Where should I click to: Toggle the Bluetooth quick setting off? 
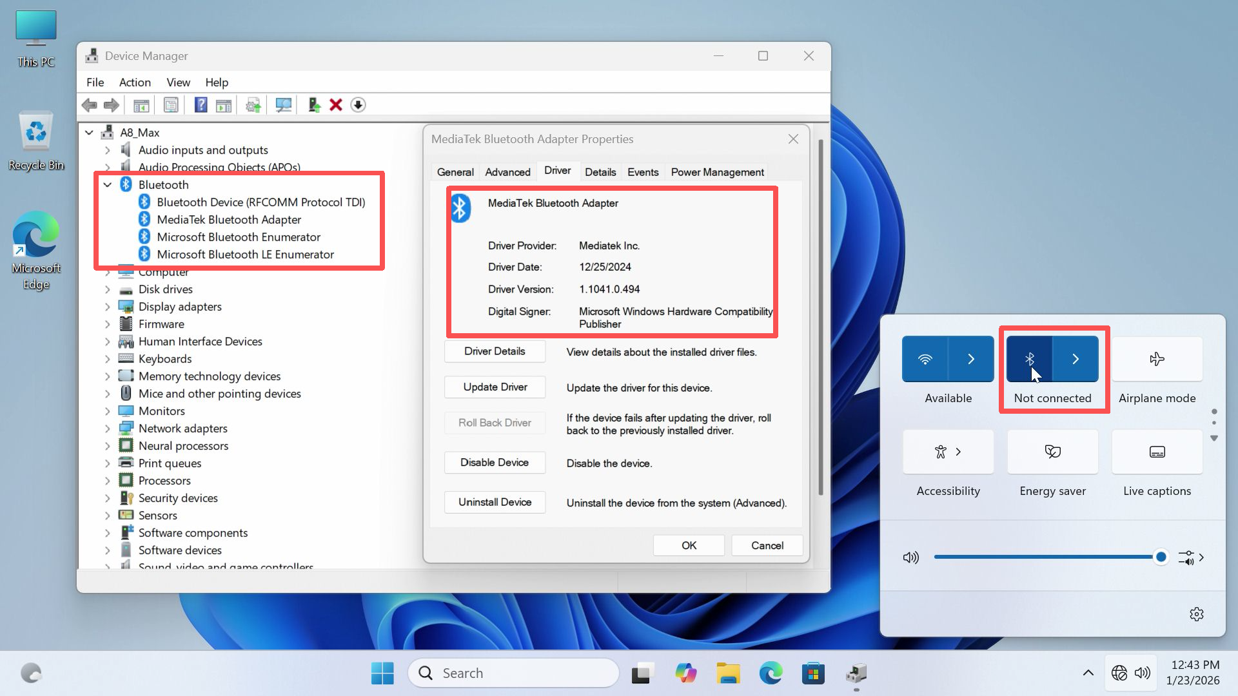(x=1030, y=359)
